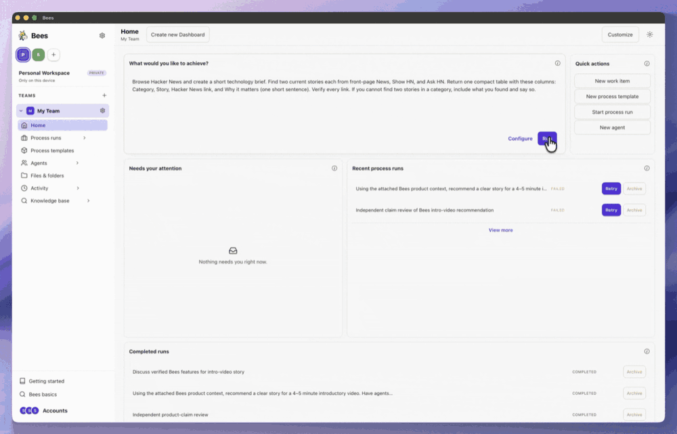Image resolution: width=677 pixels, height=434 pixels.
Task: Click Start process run quick action
Action: click(x=612, y=112)
